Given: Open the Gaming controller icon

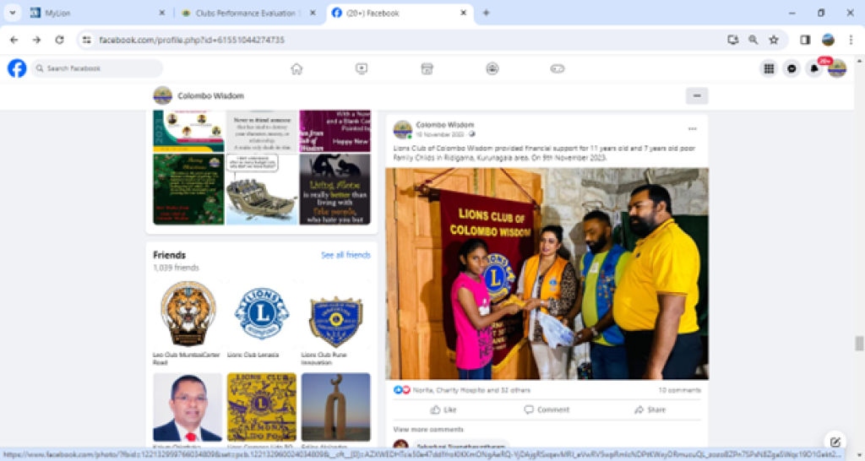Looking at the screenshot, I should (558, 68).
